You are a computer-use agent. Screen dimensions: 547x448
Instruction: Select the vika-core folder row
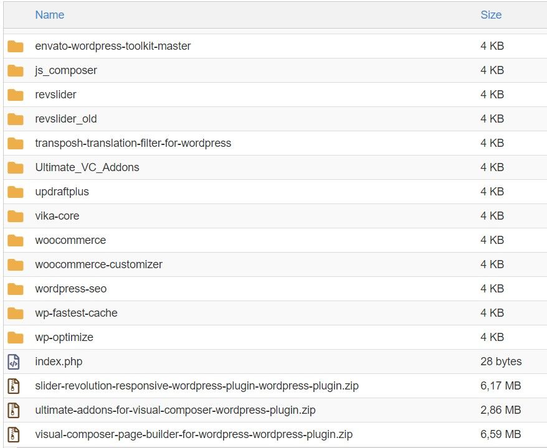[275, 216]
